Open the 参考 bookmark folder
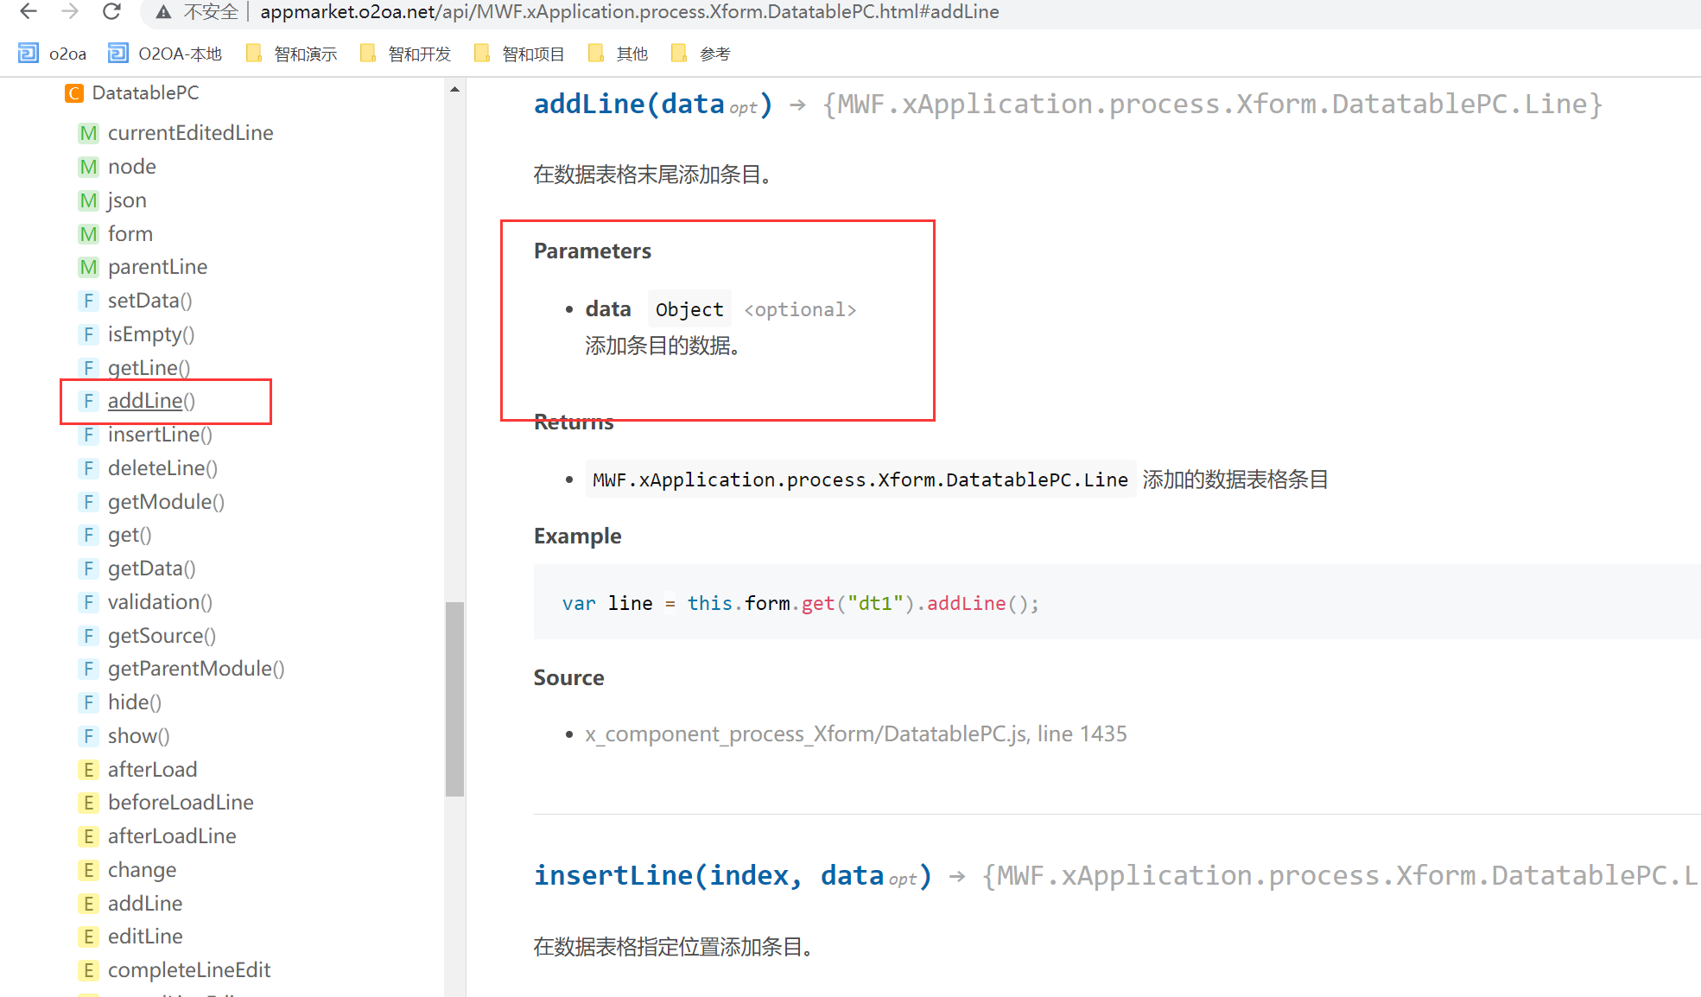The image size is (1701, 997). (x=701, y=54)
